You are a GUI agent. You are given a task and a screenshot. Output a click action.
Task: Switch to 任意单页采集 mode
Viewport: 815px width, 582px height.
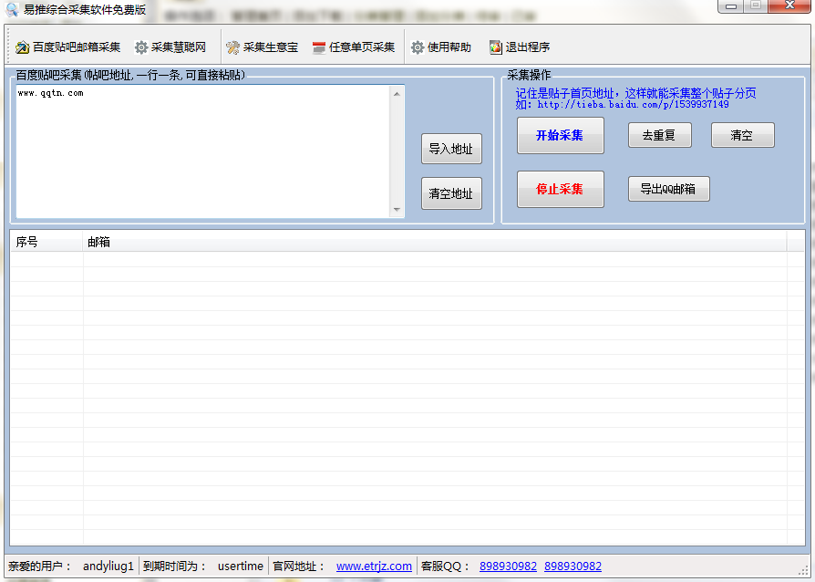tap(362, 47)
